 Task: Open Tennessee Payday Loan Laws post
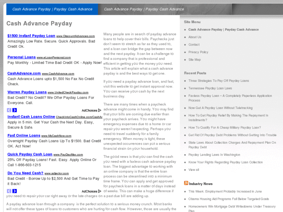coord(210,88)
